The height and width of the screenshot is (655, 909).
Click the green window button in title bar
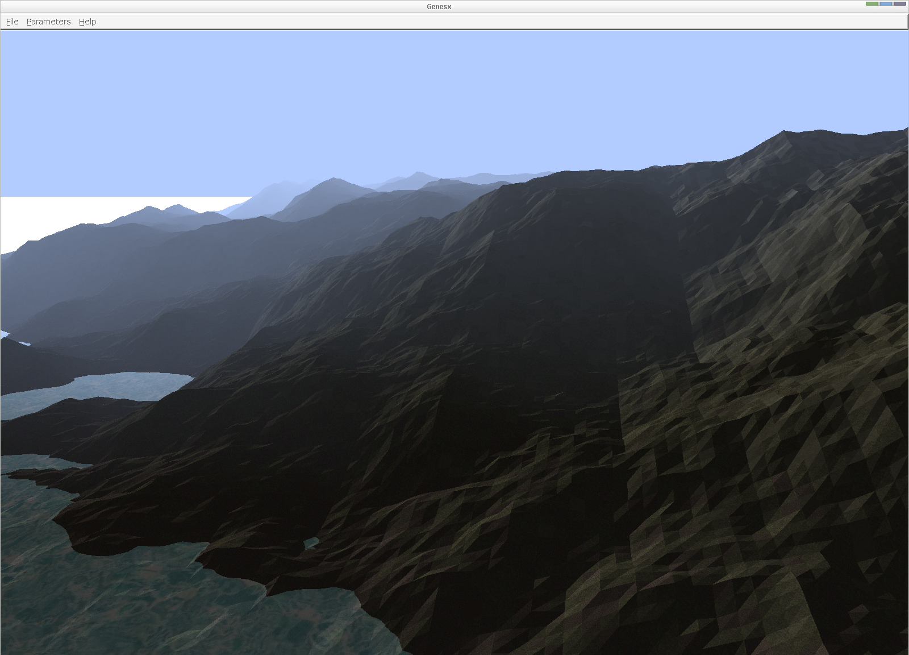click(872, 4)
